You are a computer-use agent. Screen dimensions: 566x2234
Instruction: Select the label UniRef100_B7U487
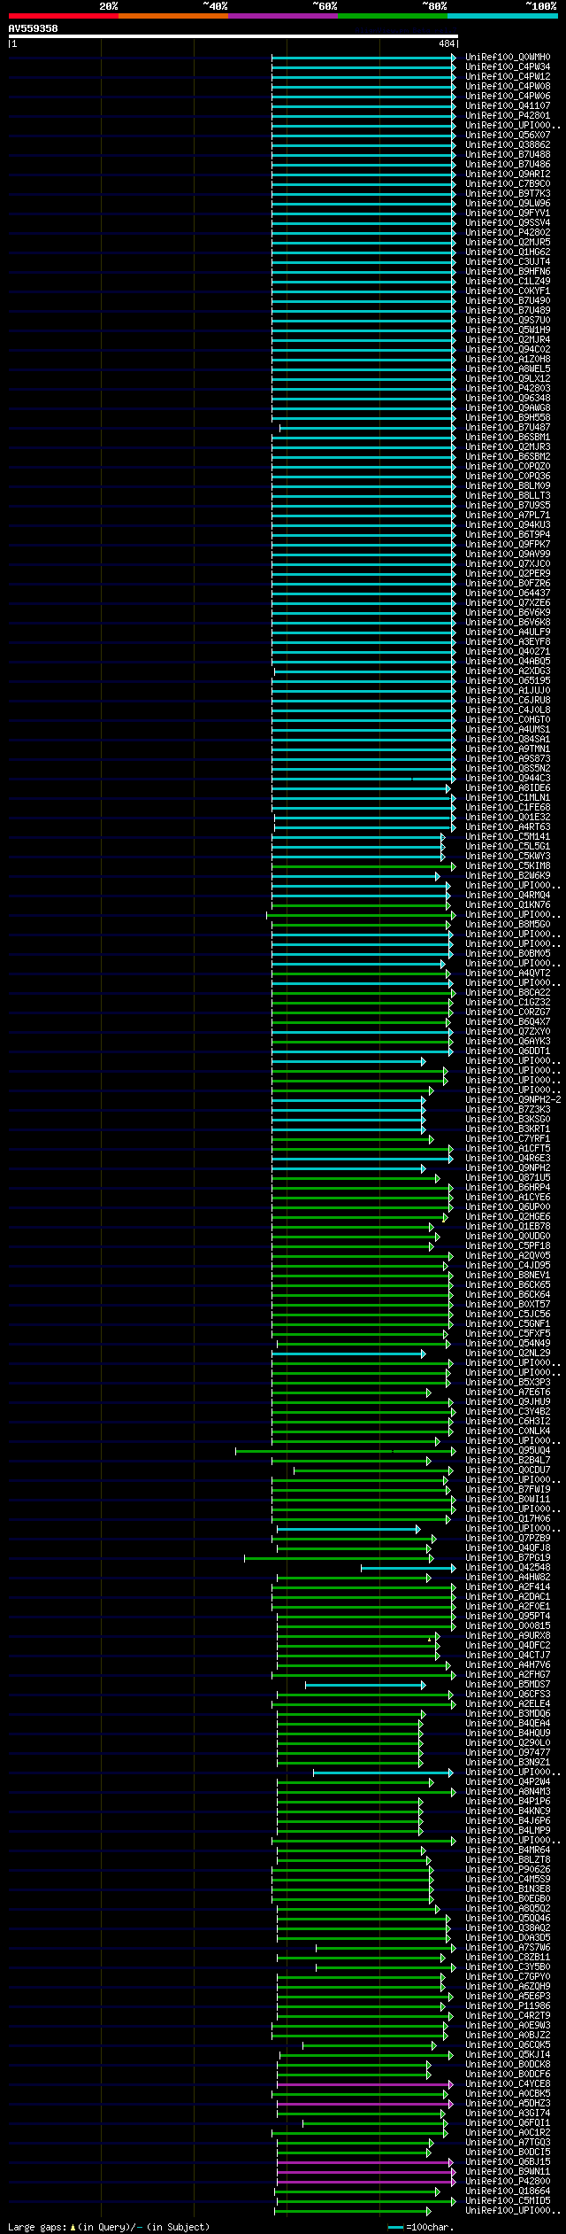click(x=508, y=427)
